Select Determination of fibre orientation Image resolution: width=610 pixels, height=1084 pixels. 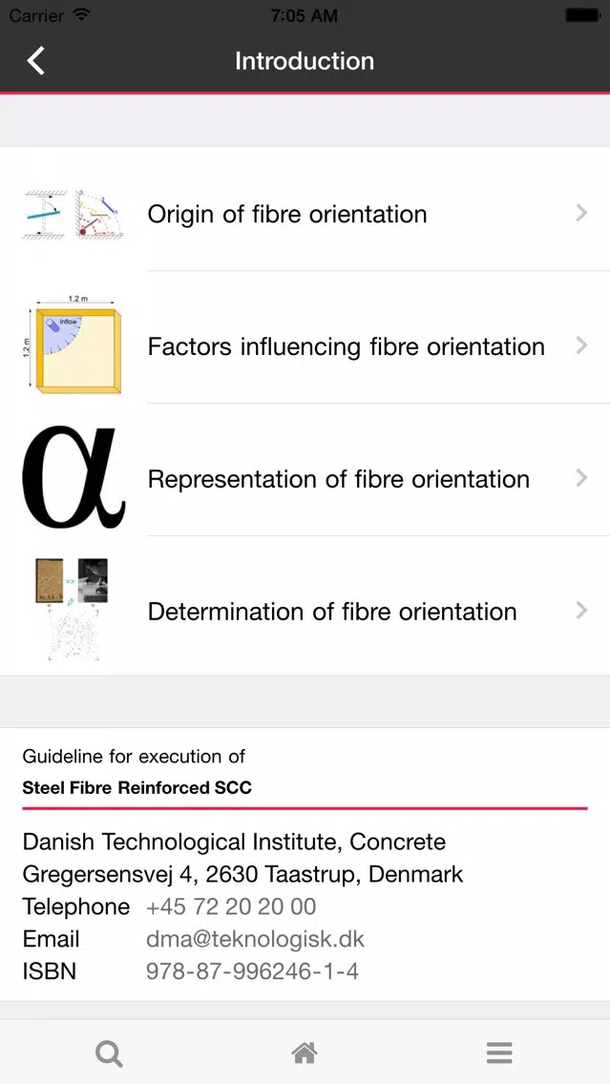point(305,611)
